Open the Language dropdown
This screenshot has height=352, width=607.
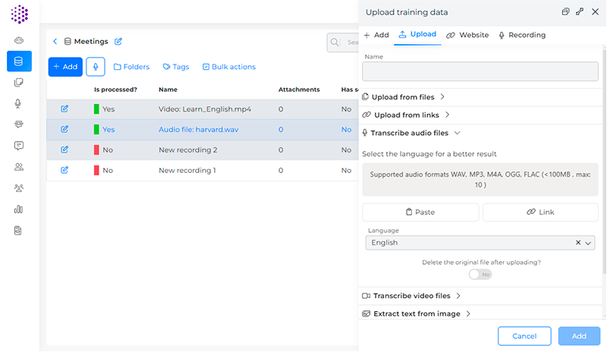pos(588,243)
